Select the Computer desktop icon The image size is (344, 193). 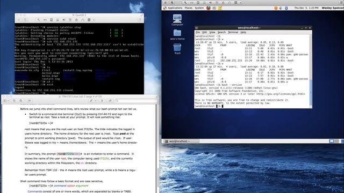pyautogui.click(x=177, y=20)
